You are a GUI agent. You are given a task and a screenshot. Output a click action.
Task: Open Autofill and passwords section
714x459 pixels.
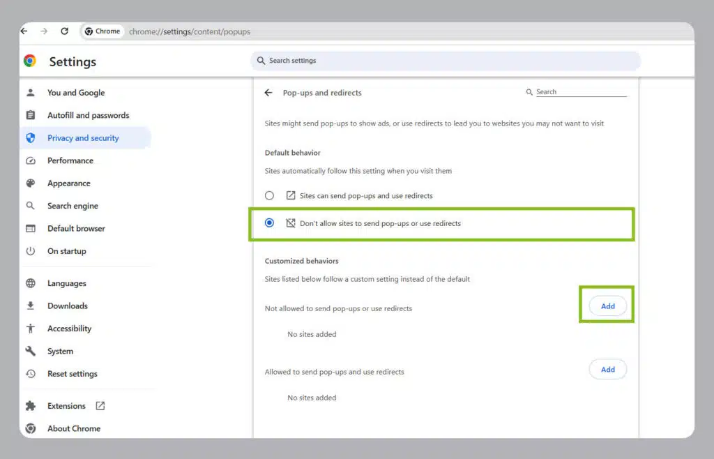89,115
